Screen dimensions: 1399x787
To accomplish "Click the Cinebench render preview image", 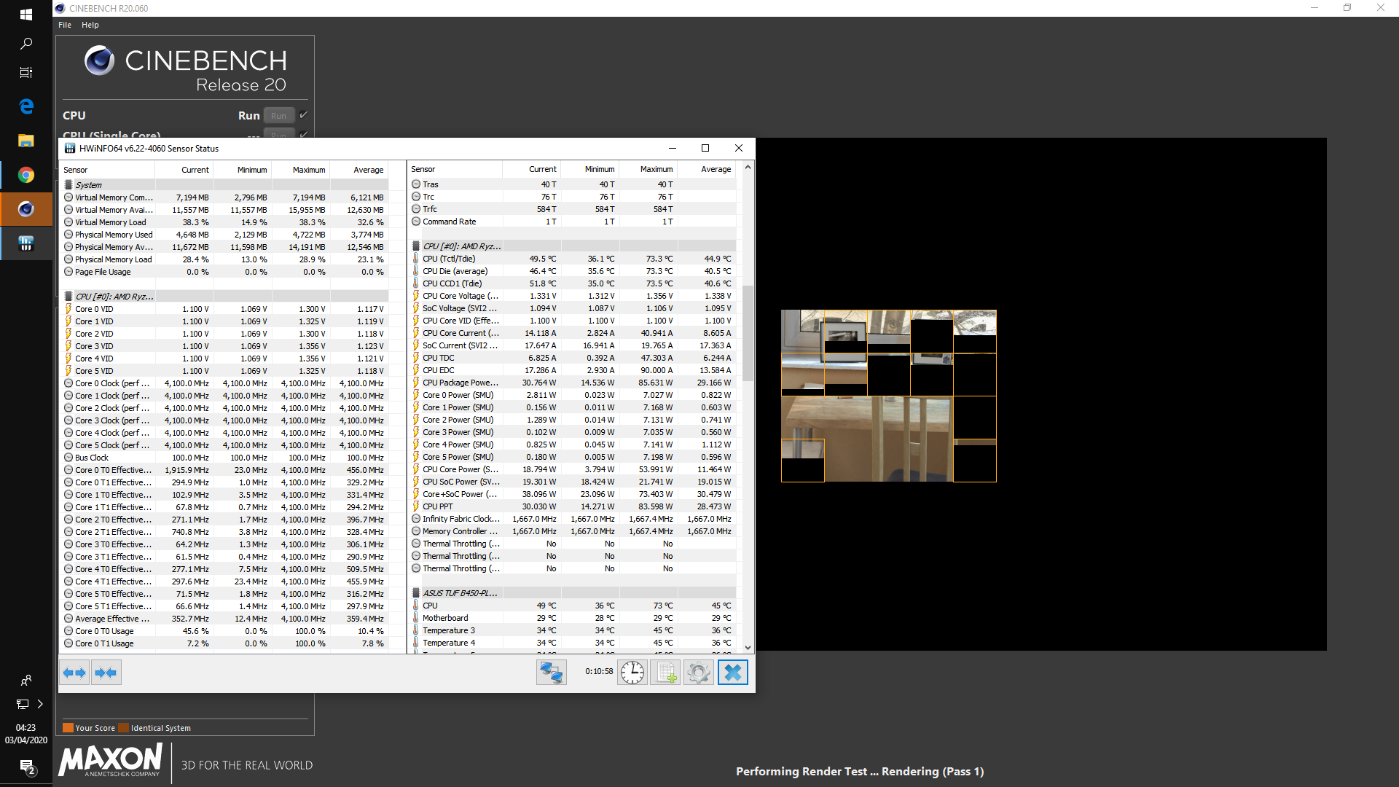I will pos(888,396).
